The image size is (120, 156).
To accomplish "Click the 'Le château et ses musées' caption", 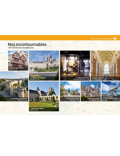I will (19, 98).
